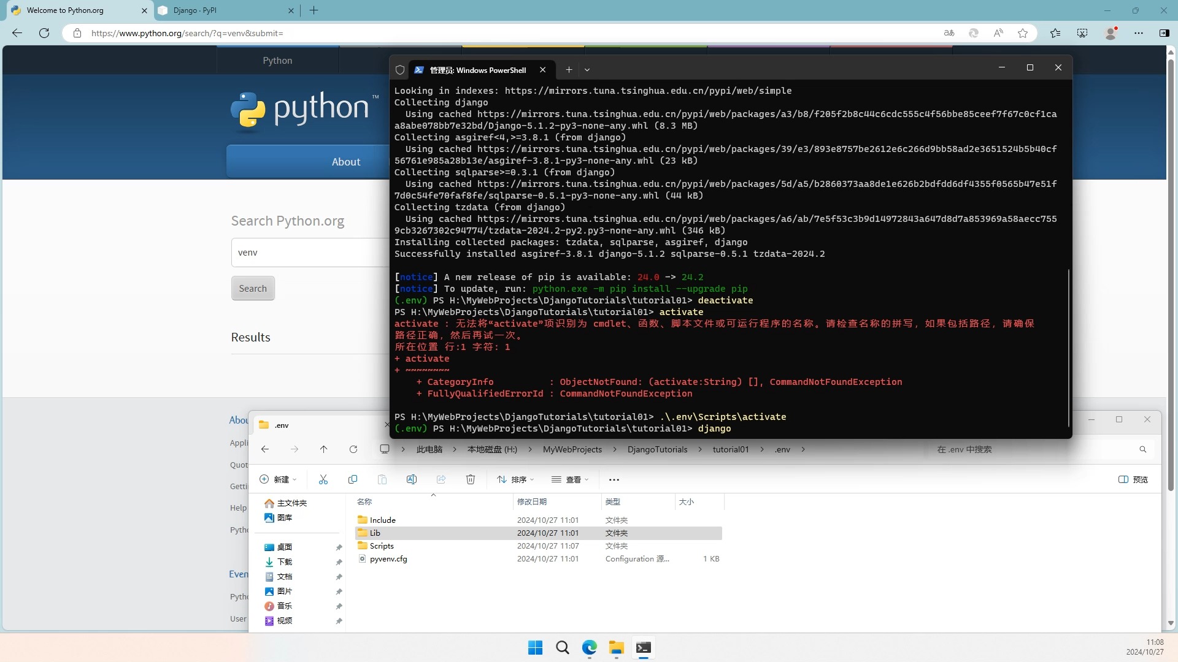View site information lock icon
The width and height of the screenshot is (1178, 662).
(x=77, y=33)
